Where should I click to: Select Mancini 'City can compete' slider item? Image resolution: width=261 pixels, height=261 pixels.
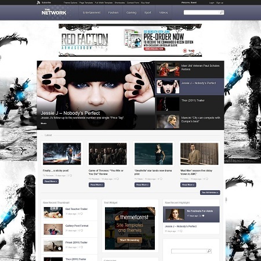coord(190,121)
